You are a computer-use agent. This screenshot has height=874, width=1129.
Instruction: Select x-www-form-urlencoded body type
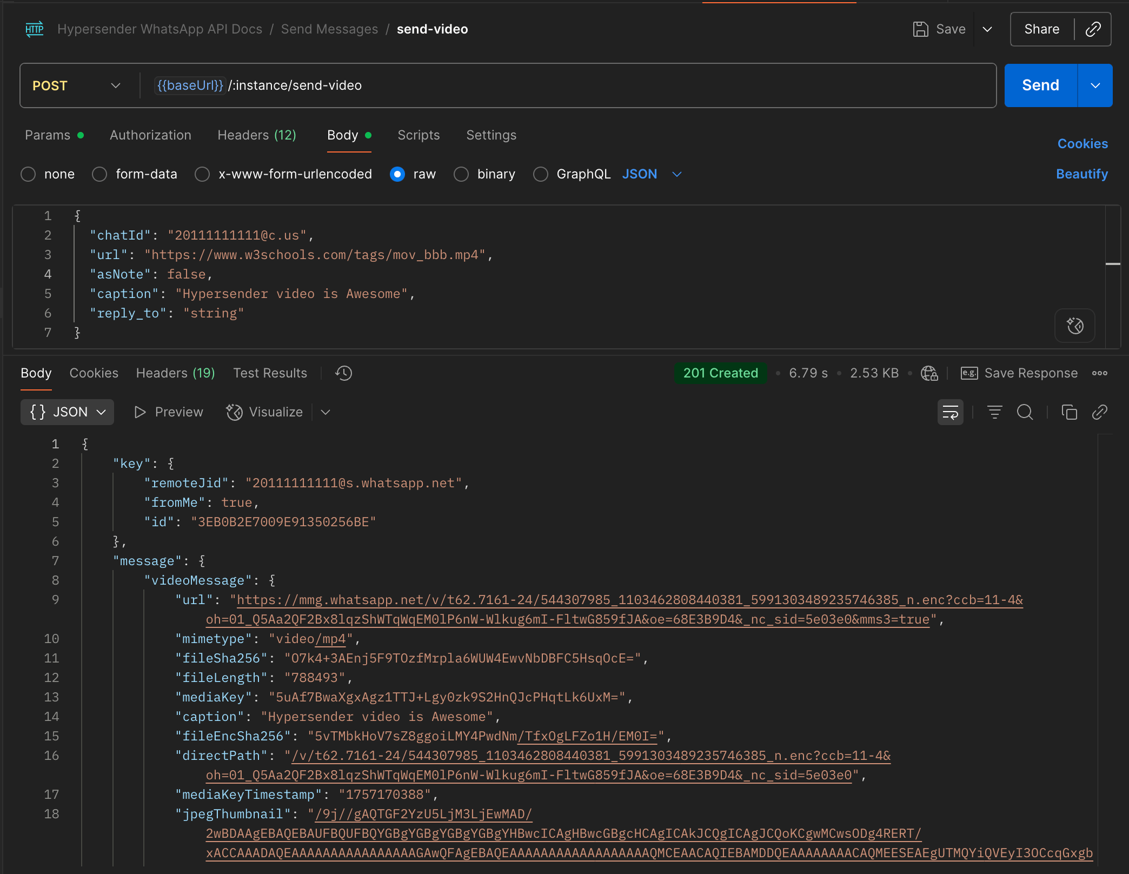(202, 174)
